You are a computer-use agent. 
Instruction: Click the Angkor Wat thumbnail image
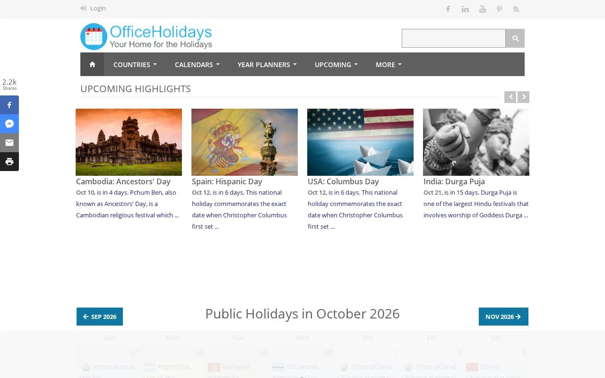click(x=129, y=142)
